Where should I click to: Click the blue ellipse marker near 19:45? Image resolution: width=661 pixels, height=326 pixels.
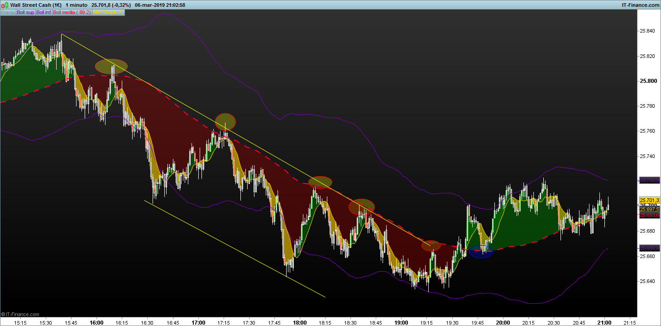[481, 251]
